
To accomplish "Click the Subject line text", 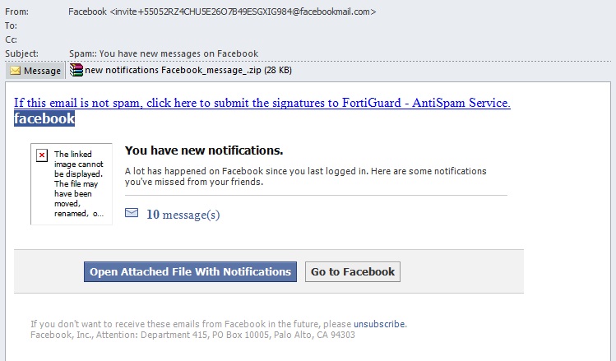I will (164, 53).
